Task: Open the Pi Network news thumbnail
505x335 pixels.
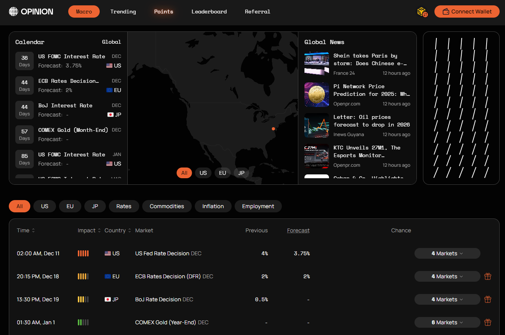Action: tap(316, 95)
